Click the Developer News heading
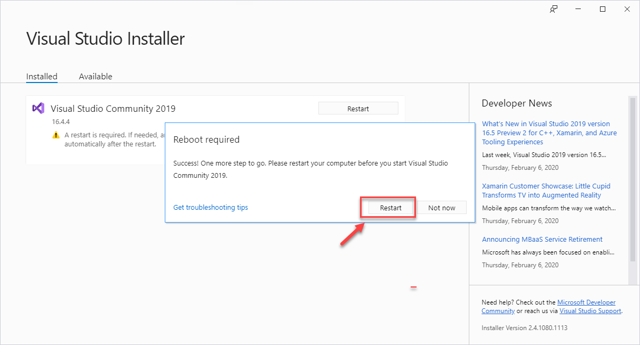 pos(517,103)
